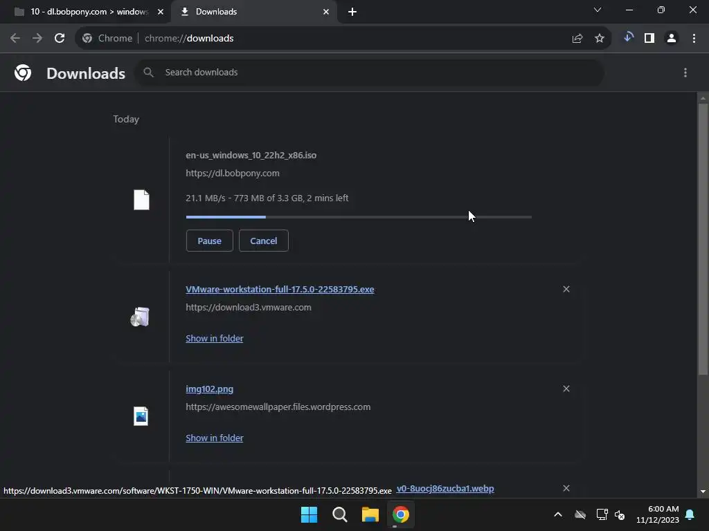Click the VMware installer file icon
The width and height of the screenshot is (709, 531).
(x=140, y=317)
